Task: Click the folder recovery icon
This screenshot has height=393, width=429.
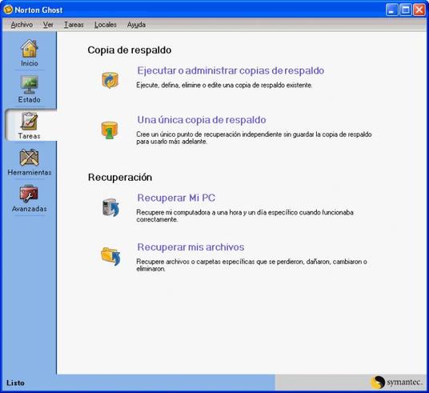Action: click(x=110, y=256)
